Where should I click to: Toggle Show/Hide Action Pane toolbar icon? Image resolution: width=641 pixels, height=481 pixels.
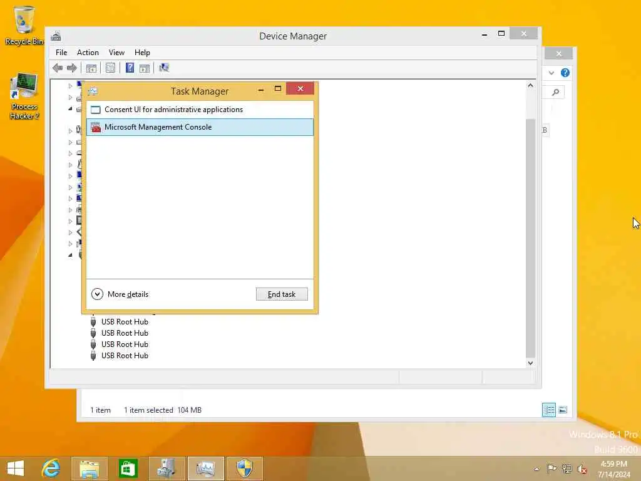point(145,68)
